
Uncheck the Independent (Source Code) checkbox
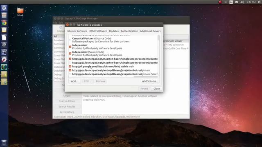pos(70,53)
